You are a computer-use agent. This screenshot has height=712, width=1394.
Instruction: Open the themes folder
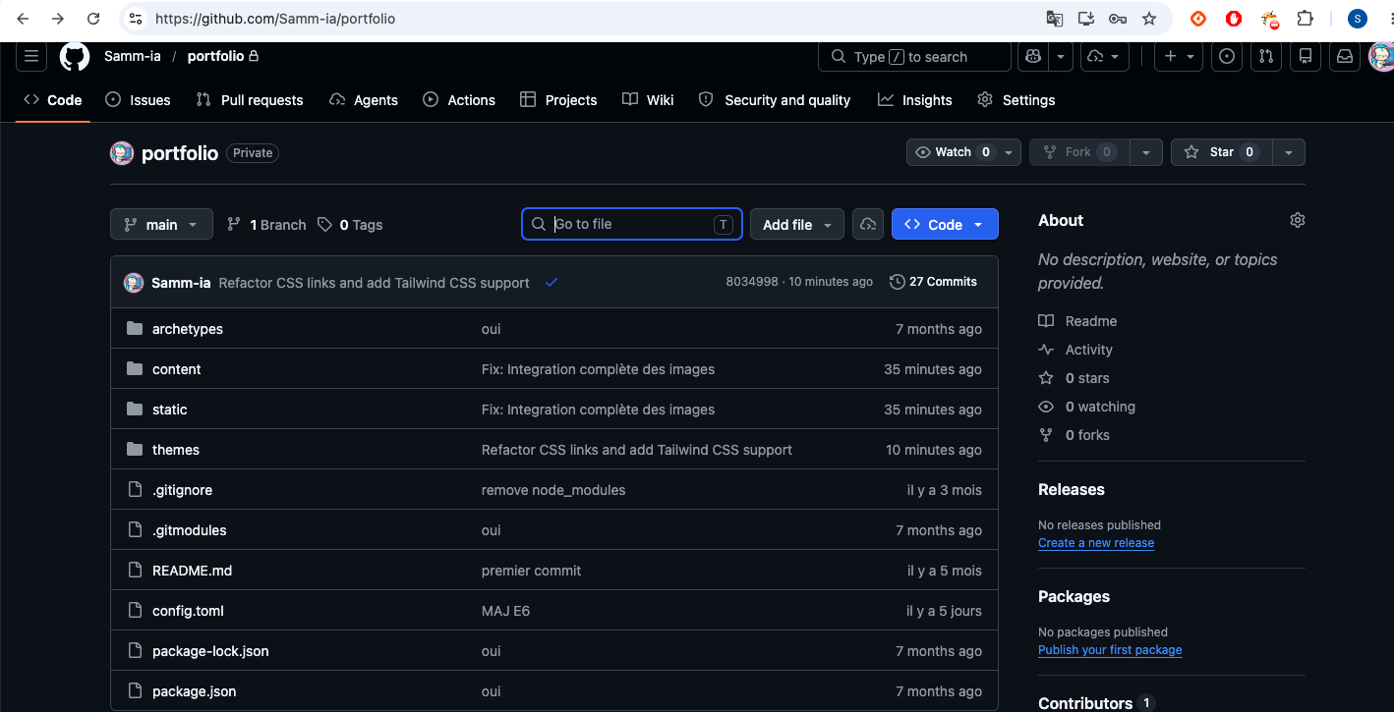[176, 450]
